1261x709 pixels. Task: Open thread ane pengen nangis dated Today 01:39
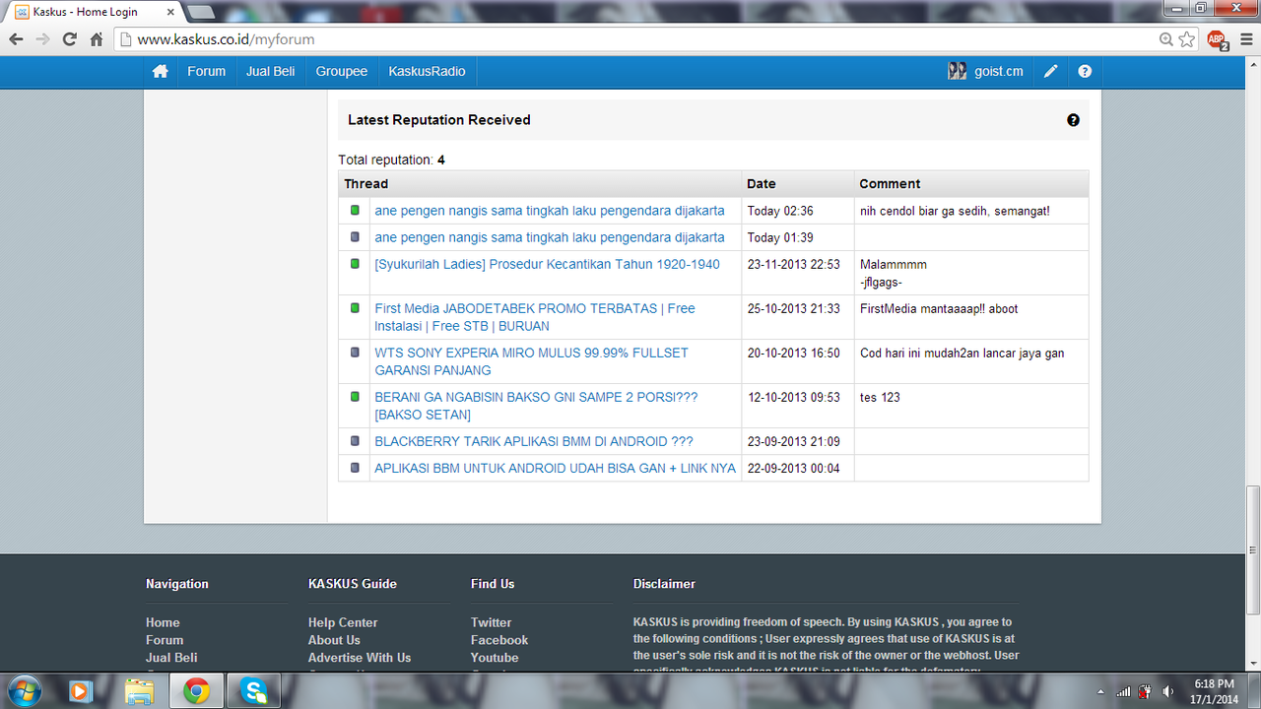click(x=550, y=237)
